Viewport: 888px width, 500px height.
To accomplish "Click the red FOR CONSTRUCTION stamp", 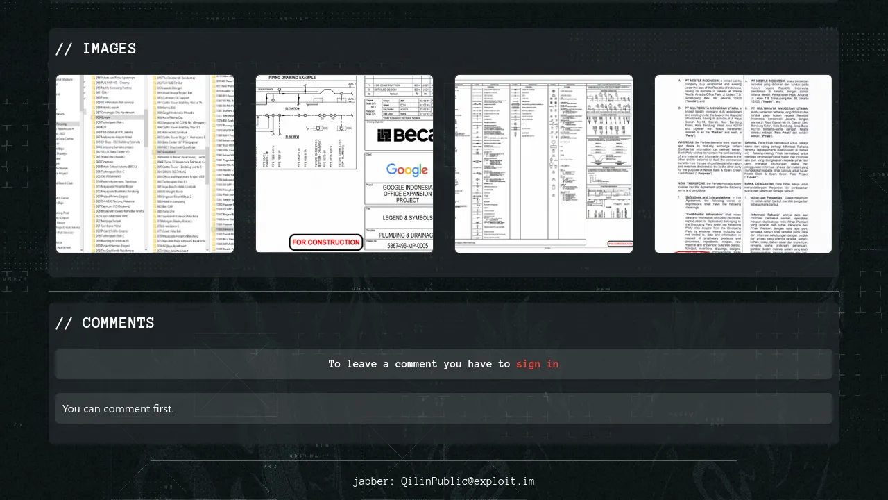I will tap(326, 242).
